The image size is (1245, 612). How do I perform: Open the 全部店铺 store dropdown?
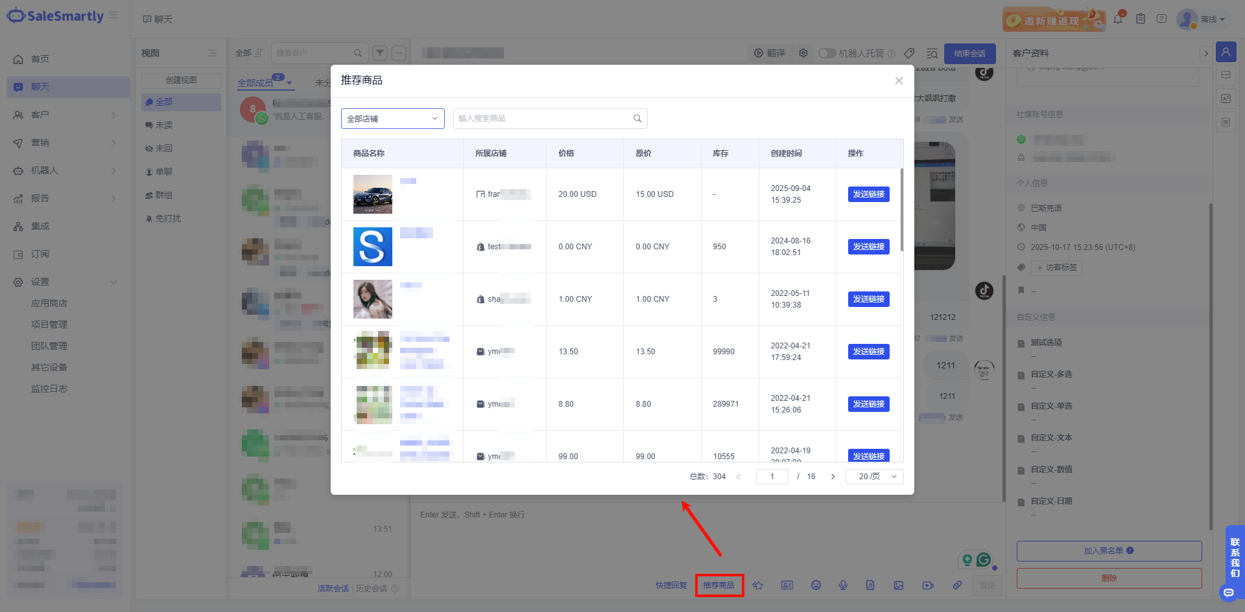(392, 119)
